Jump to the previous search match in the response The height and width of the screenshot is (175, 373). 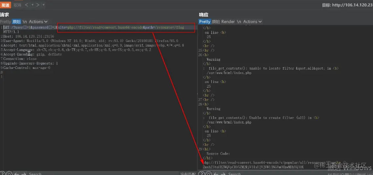216,174
